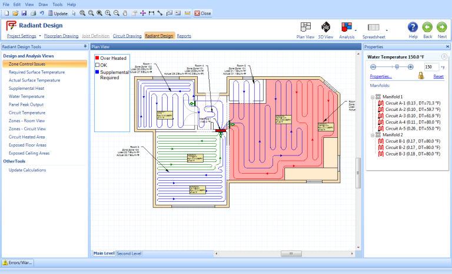This screenshot has width=452, height=274.
Task: Decrease water temperature with minus button
Action: 373,67
